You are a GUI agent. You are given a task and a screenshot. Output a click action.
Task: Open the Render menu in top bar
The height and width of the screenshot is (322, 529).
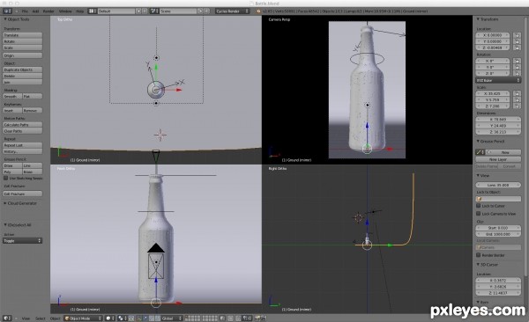[x=48, y=11]
